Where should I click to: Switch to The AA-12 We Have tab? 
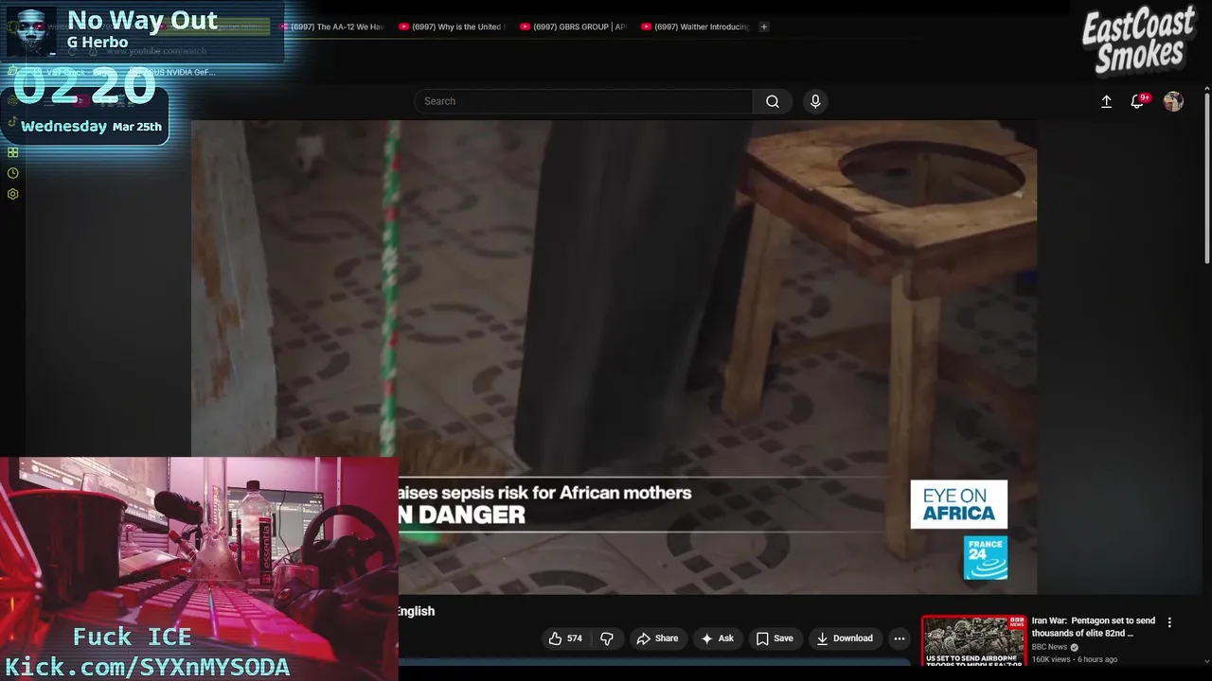click(331, 26)
